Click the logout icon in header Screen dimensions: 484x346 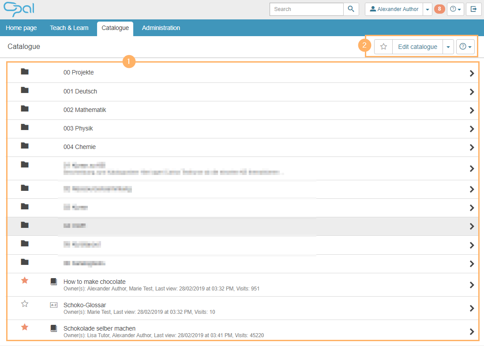(x=473, y=9)
